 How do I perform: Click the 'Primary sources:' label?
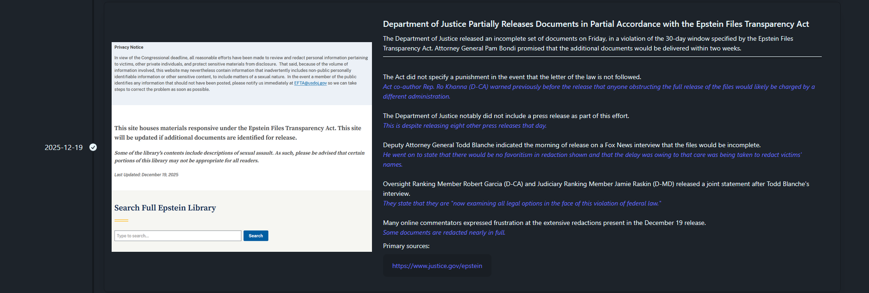click(x=406, y=246)
